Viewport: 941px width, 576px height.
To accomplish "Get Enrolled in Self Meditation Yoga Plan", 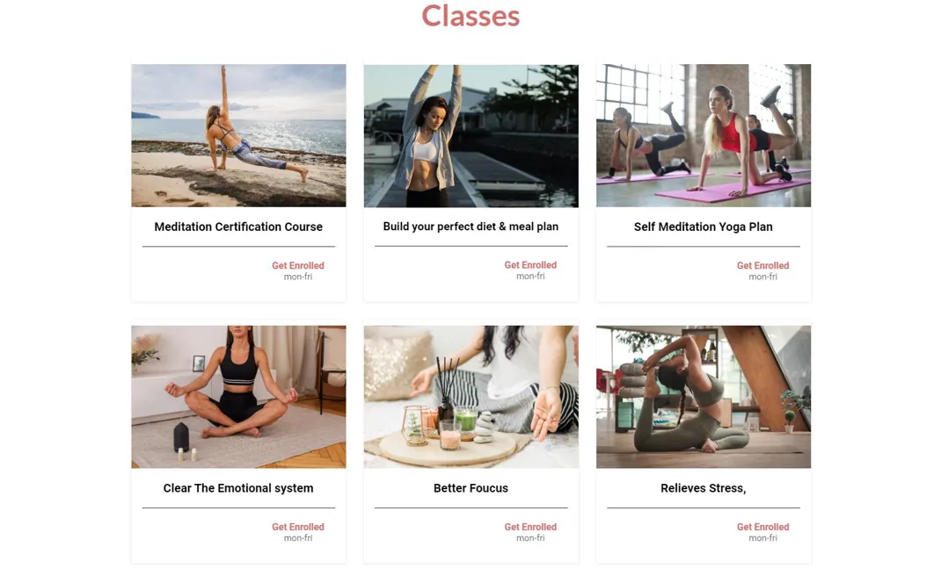I will (x=762, y=265).
